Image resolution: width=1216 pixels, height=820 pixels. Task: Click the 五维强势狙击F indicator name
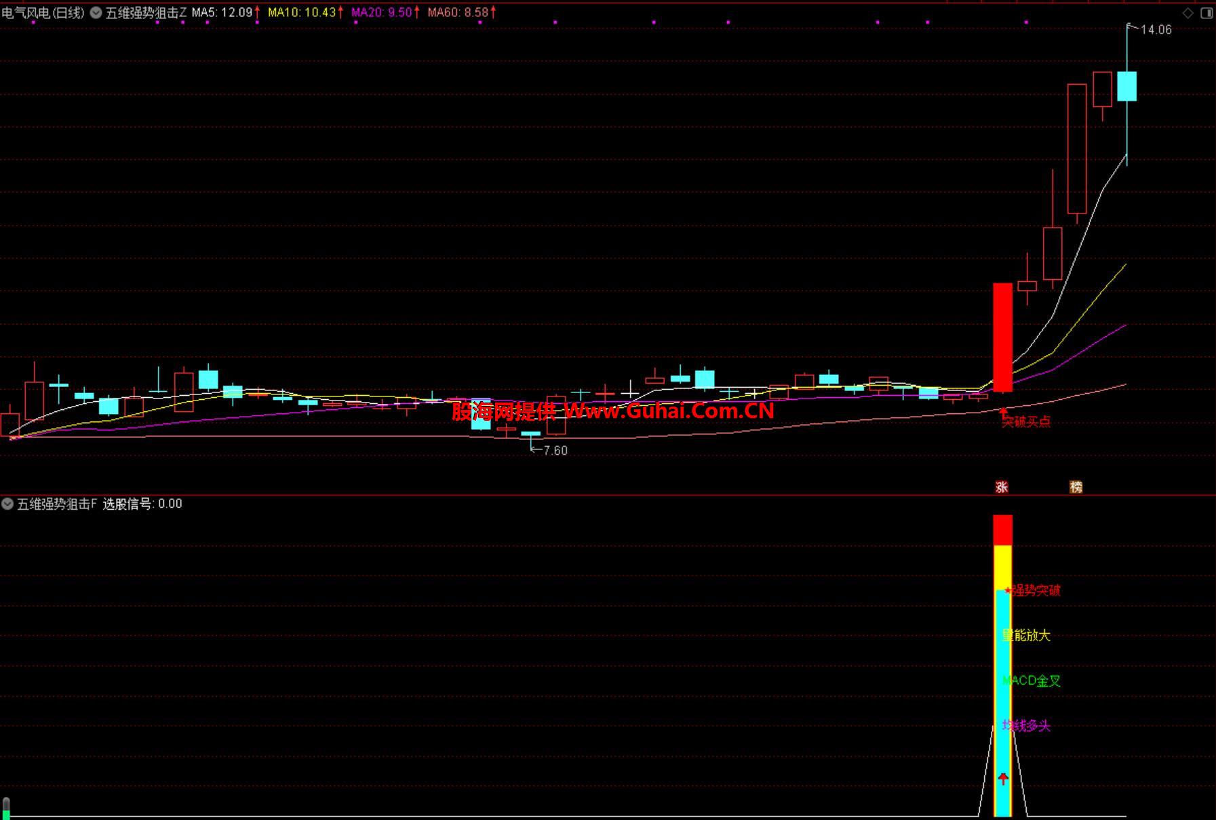[x=57, y=504]
